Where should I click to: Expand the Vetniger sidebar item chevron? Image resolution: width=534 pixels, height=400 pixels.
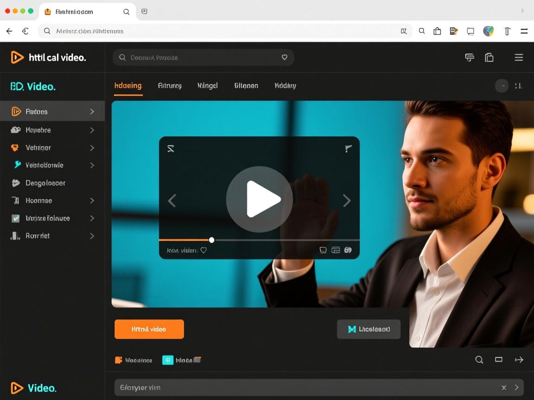coord(92,148)
